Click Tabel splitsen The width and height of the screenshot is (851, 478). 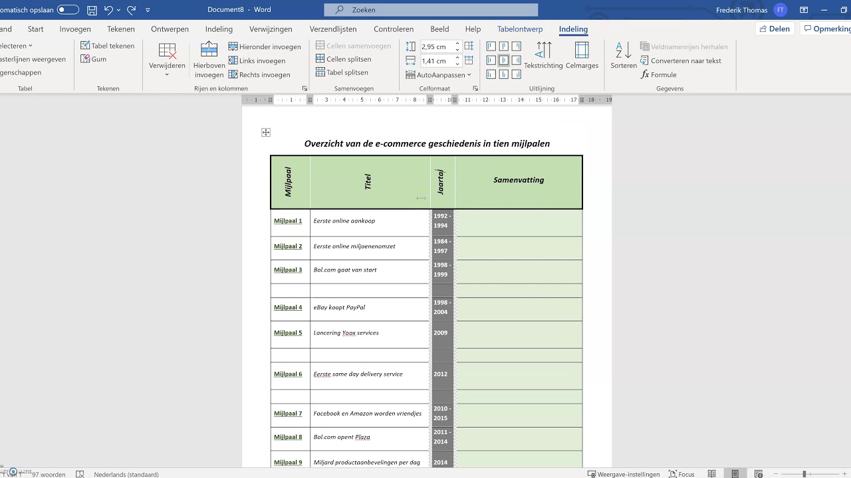[342, 72]
